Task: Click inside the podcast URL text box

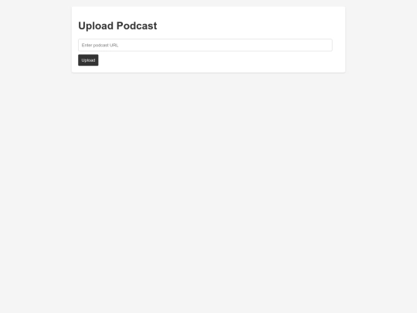Action: pyautogui.click(x=205, y=45)
